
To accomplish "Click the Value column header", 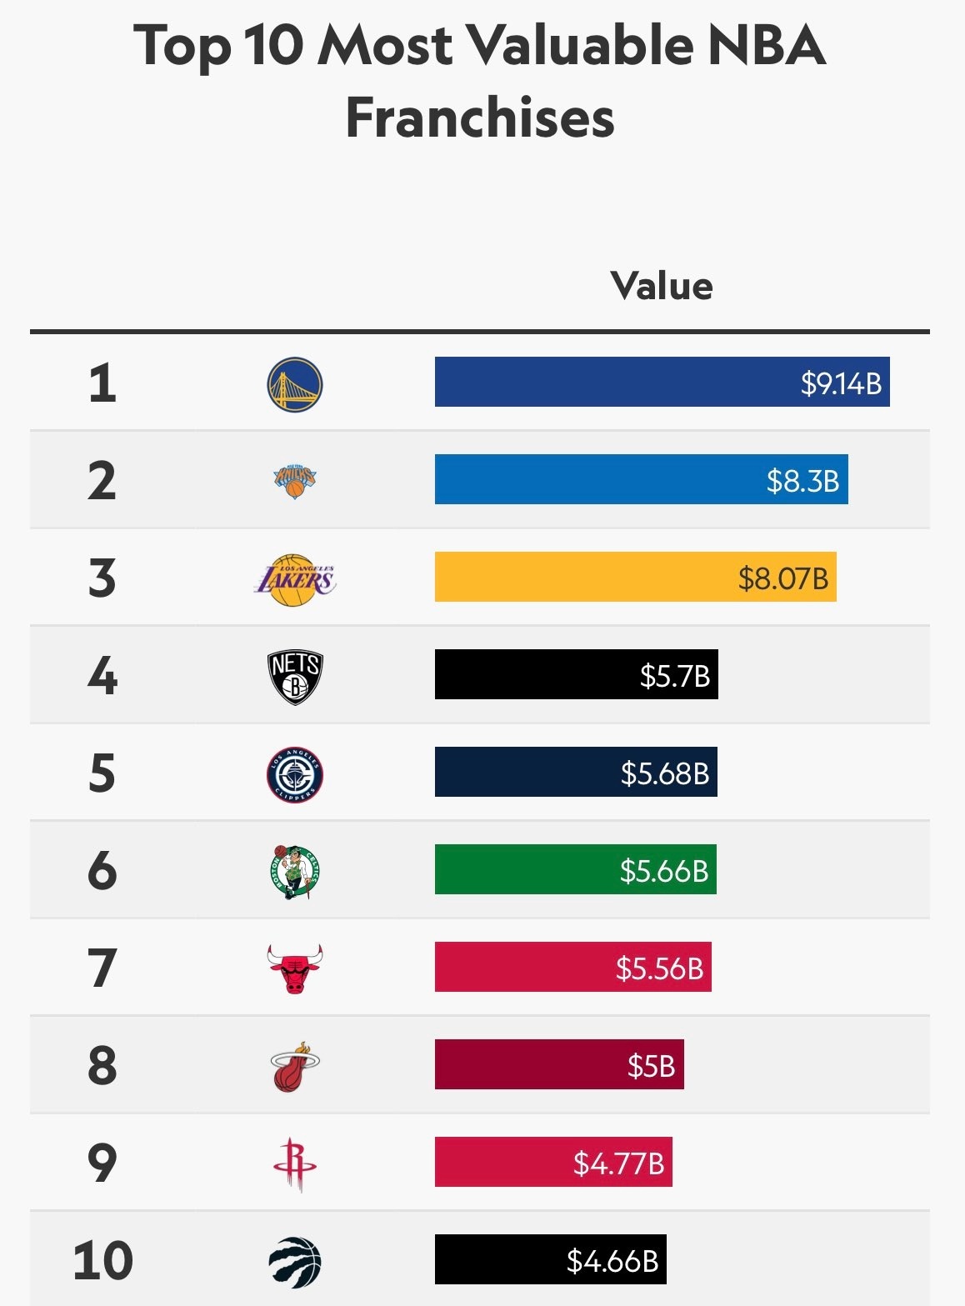I will (662, 286).
